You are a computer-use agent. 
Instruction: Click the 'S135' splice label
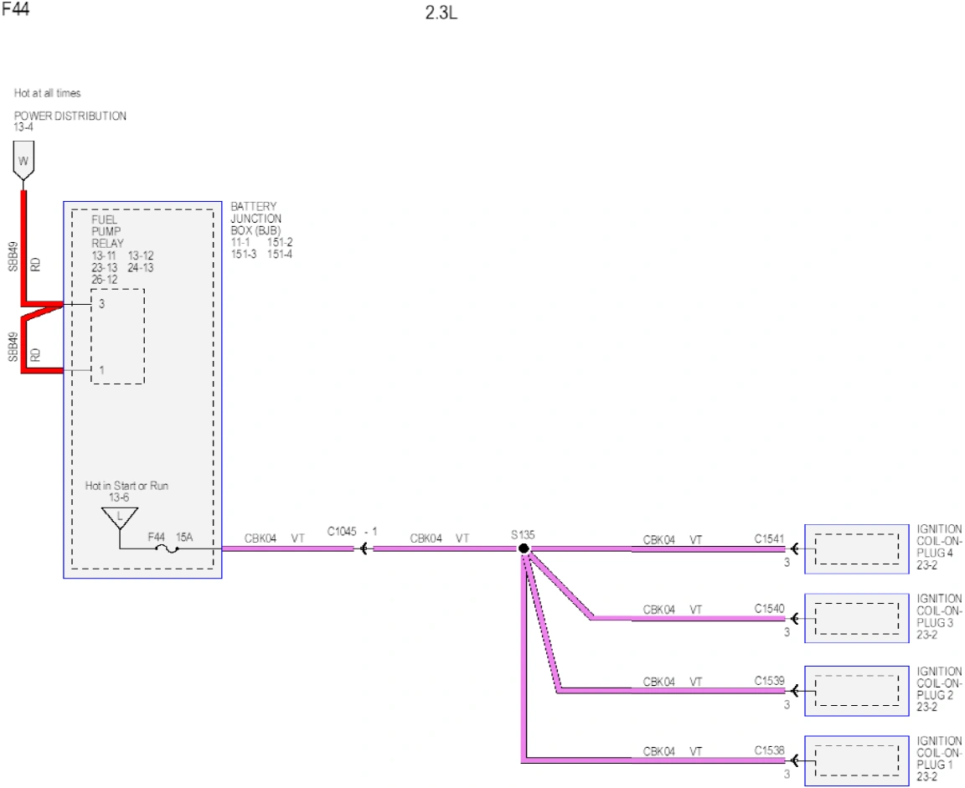[523, 534]
